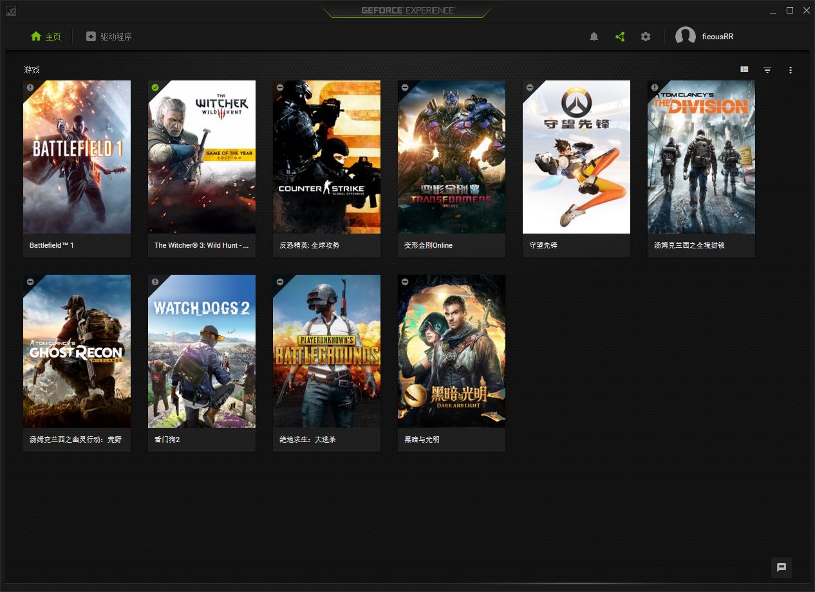Click the green check badge on The Witcher 3
Image resolution: width=815 pixels, height=592 pixels.
(155, 87)
